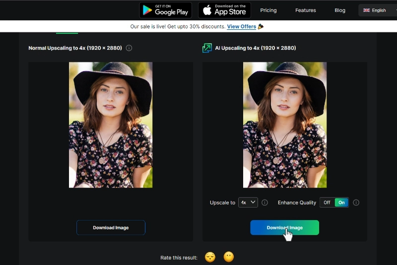The image size is (397, 265).
Task: Click the info icon next to Enhance Quality
Action: (356, 203)
